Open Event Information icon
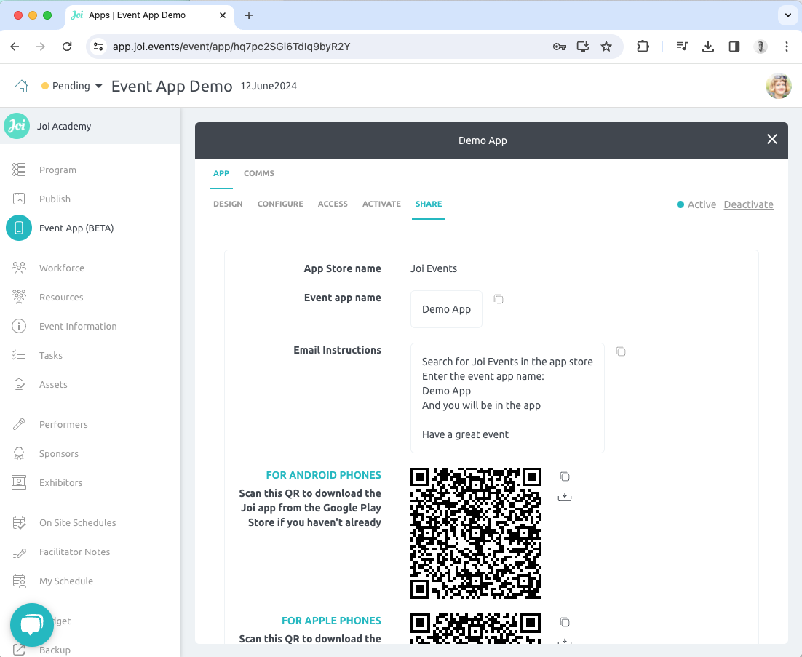 tap(19, 326)
